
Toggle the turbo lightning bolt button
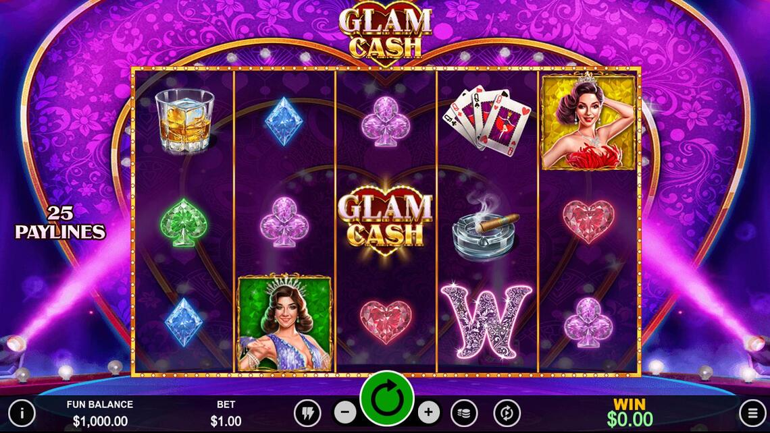(x=307, y=413)
